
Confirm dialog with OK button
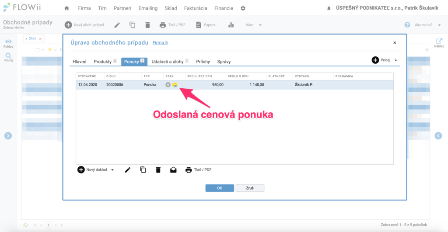point(220,188)
